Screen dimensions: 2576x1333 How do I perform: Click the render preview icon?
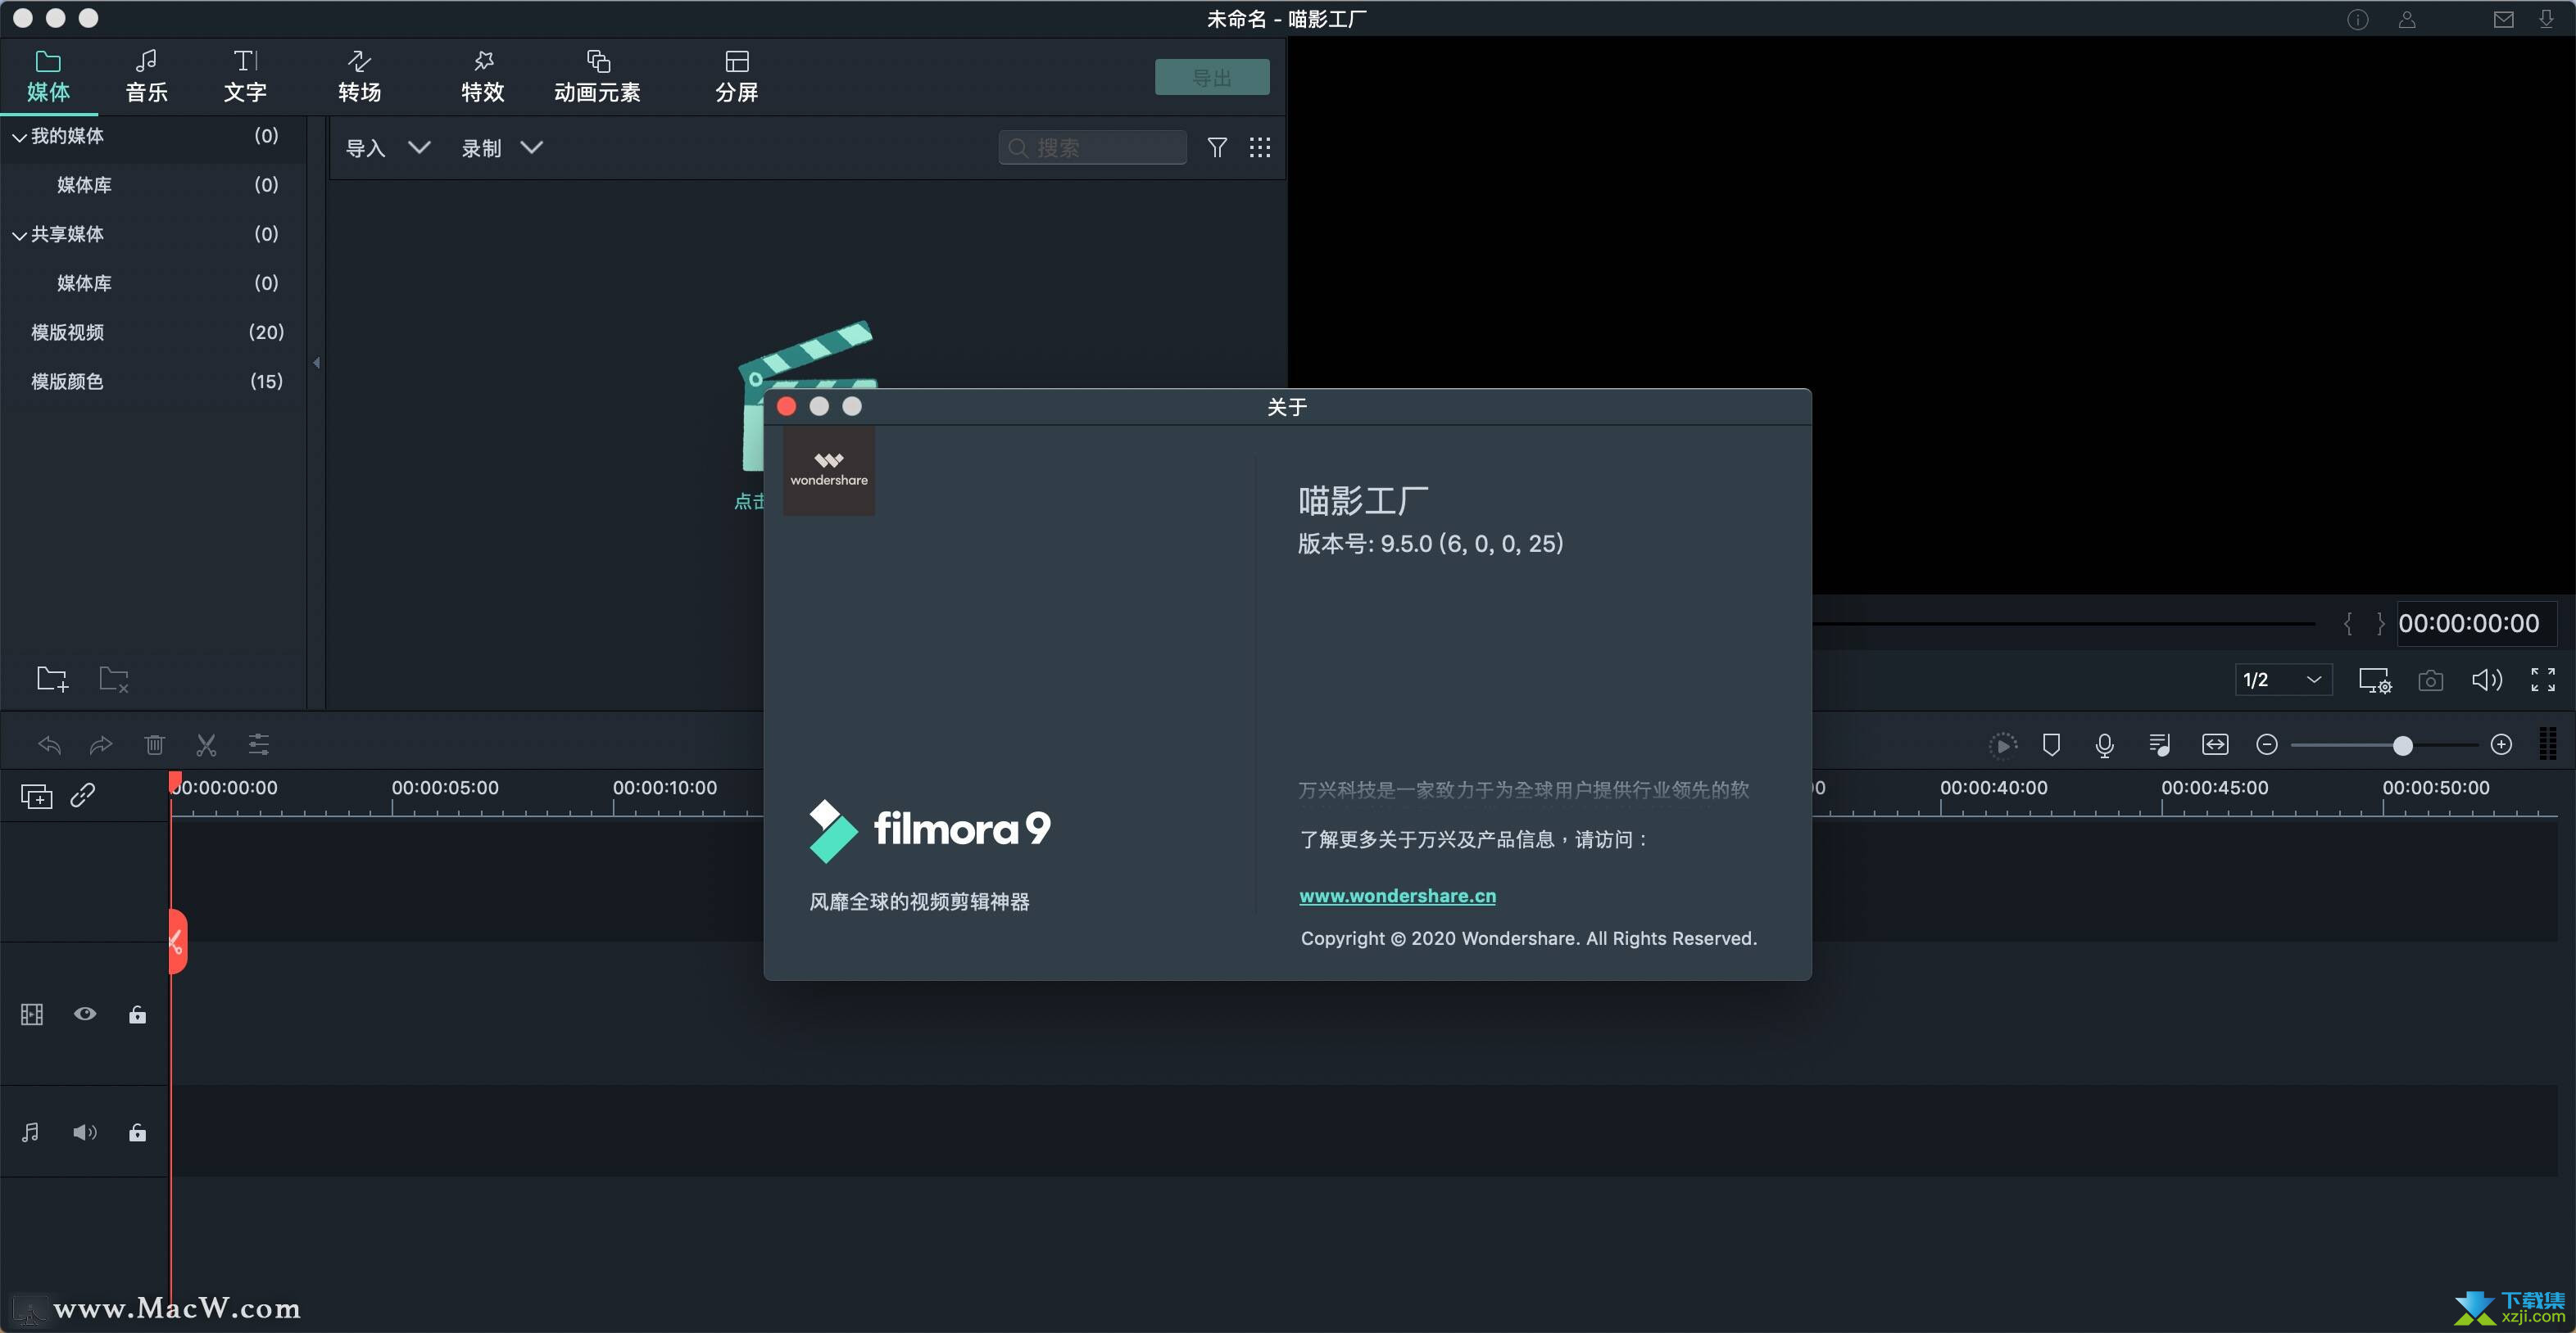2002,744
